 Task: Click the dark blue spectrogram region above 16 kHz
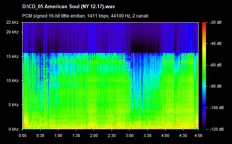point(110,37)
